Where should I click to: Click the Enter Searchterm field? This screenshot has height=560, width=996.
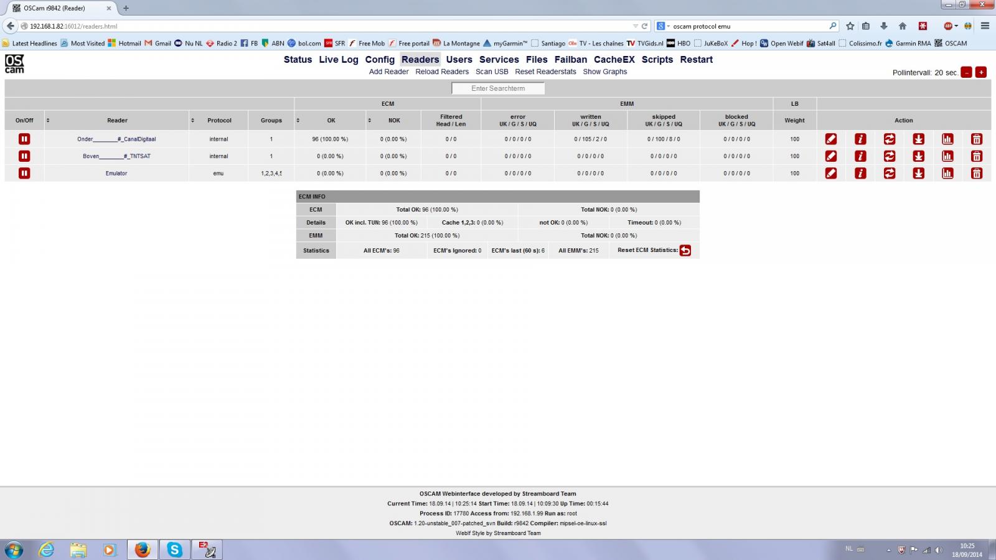[x=498, y=88]
